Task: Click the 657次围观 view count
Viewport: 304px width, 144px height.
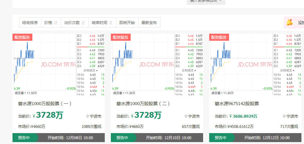Action: [191, 127]
